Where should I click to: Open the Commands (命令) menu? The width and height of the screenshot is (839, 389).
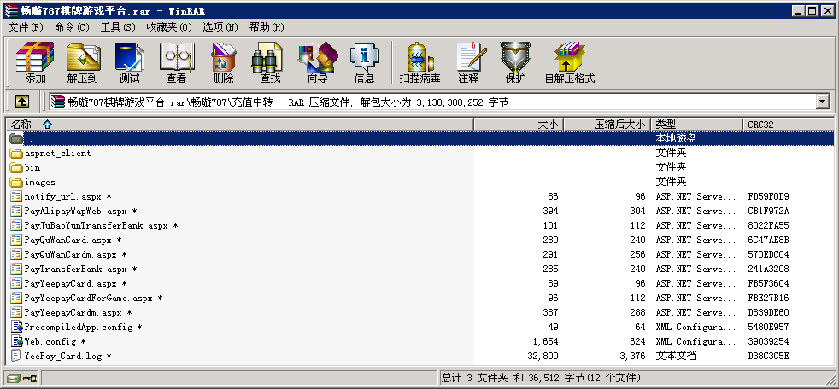pos(71,27)
